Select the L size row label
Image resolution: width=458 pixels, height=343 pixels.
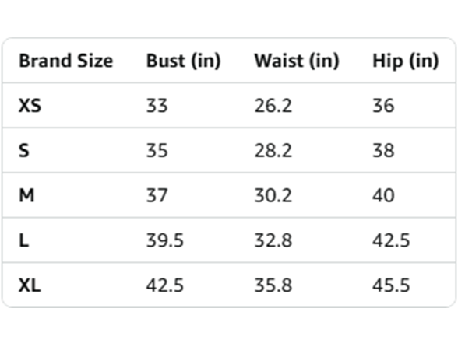pos(23,240)
